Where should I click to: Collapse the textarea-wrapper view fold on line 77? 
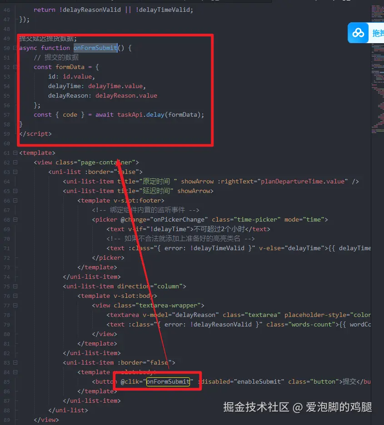(15, 306)
